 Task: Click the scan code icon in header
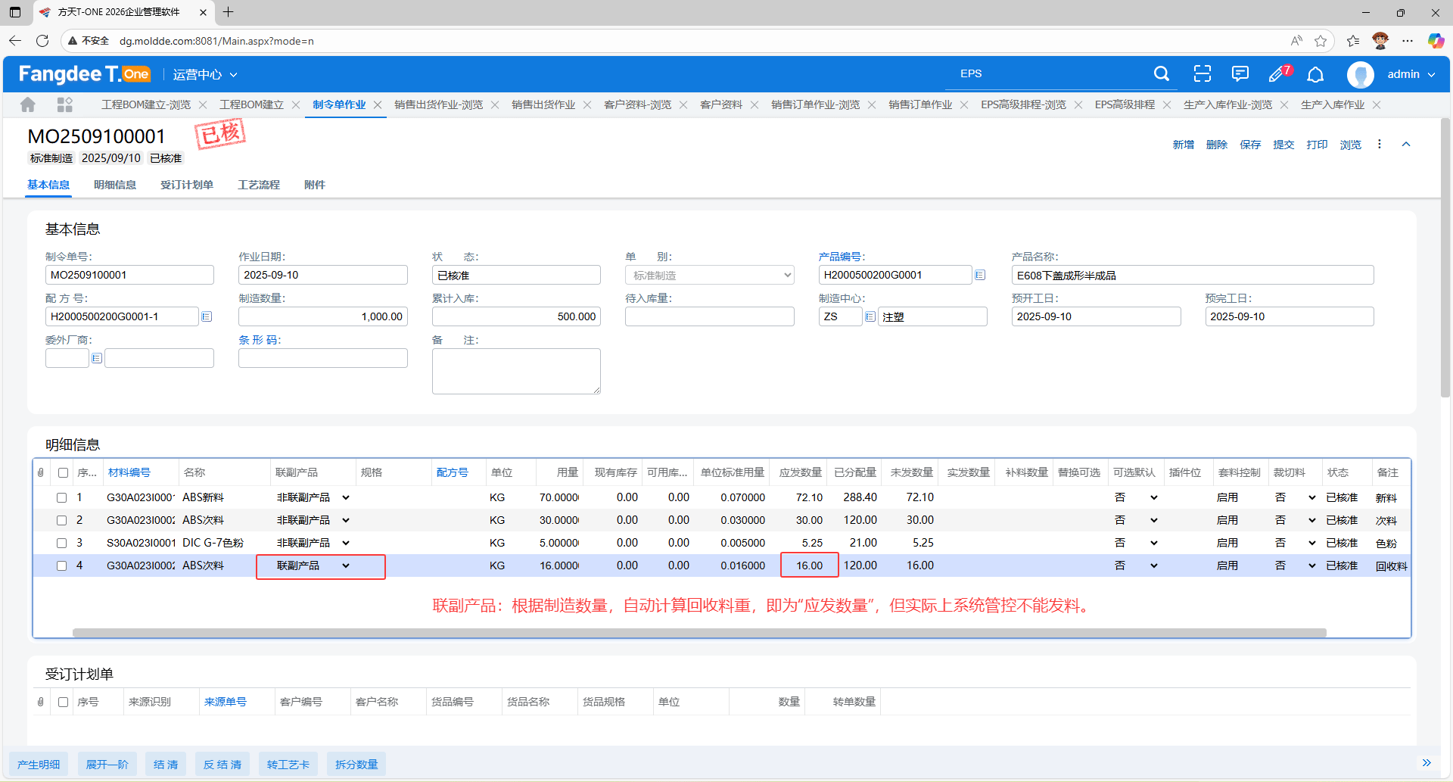tap(1202, 74)
